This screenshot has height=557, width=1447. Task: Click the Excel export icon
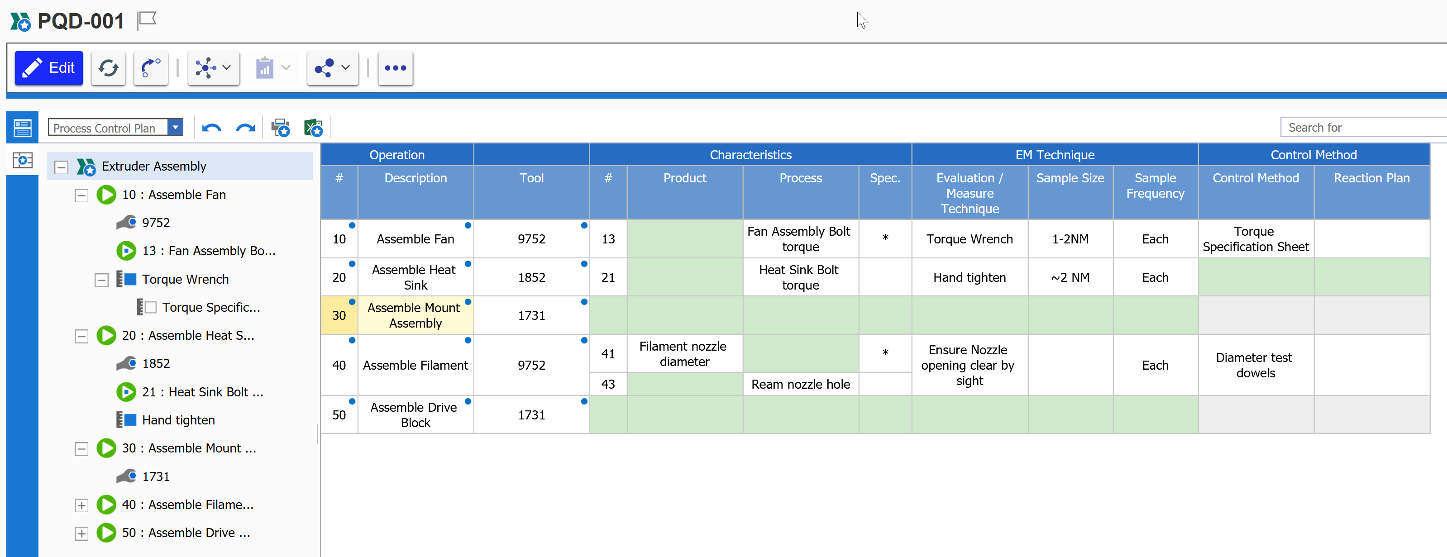click(314, 128)
